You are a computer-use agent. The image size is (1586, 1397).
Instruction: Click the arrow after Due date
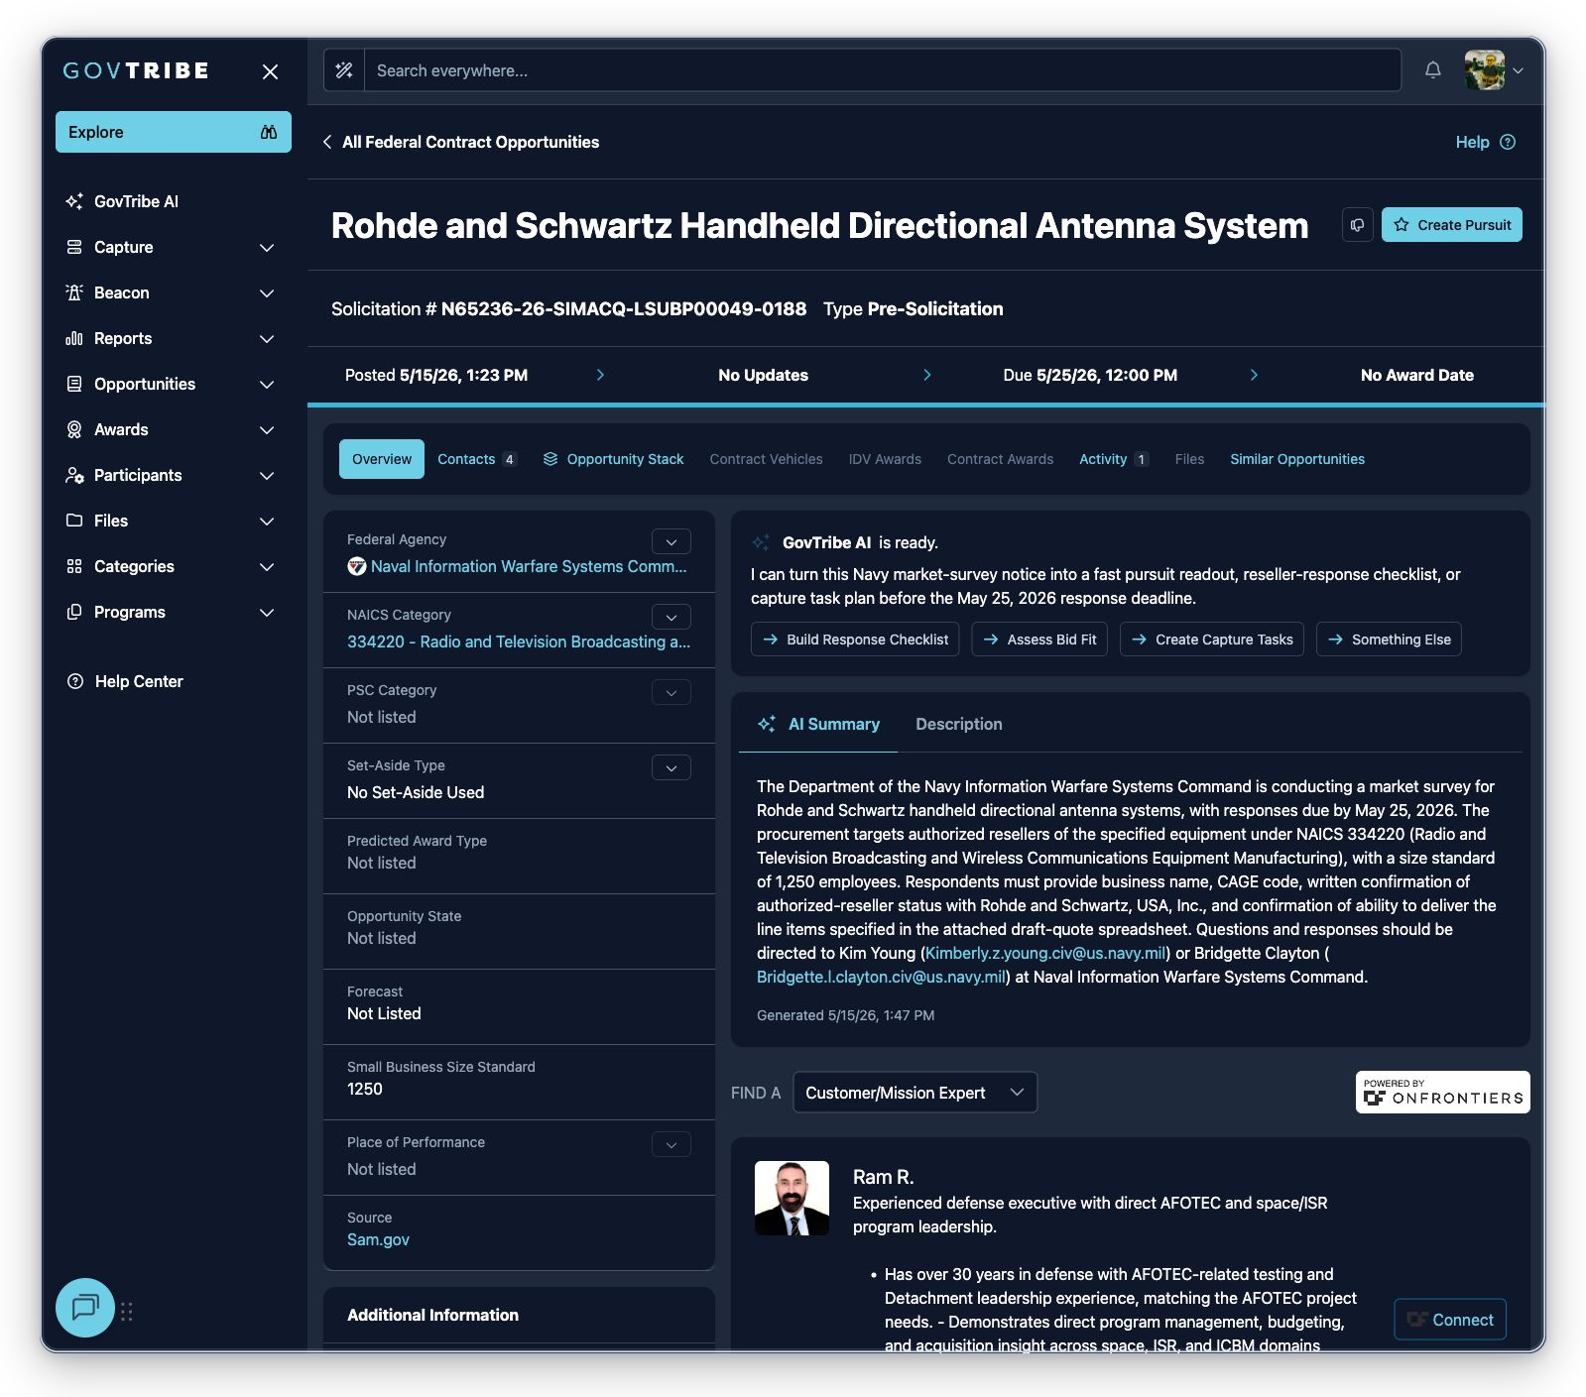click(1254, 375)
